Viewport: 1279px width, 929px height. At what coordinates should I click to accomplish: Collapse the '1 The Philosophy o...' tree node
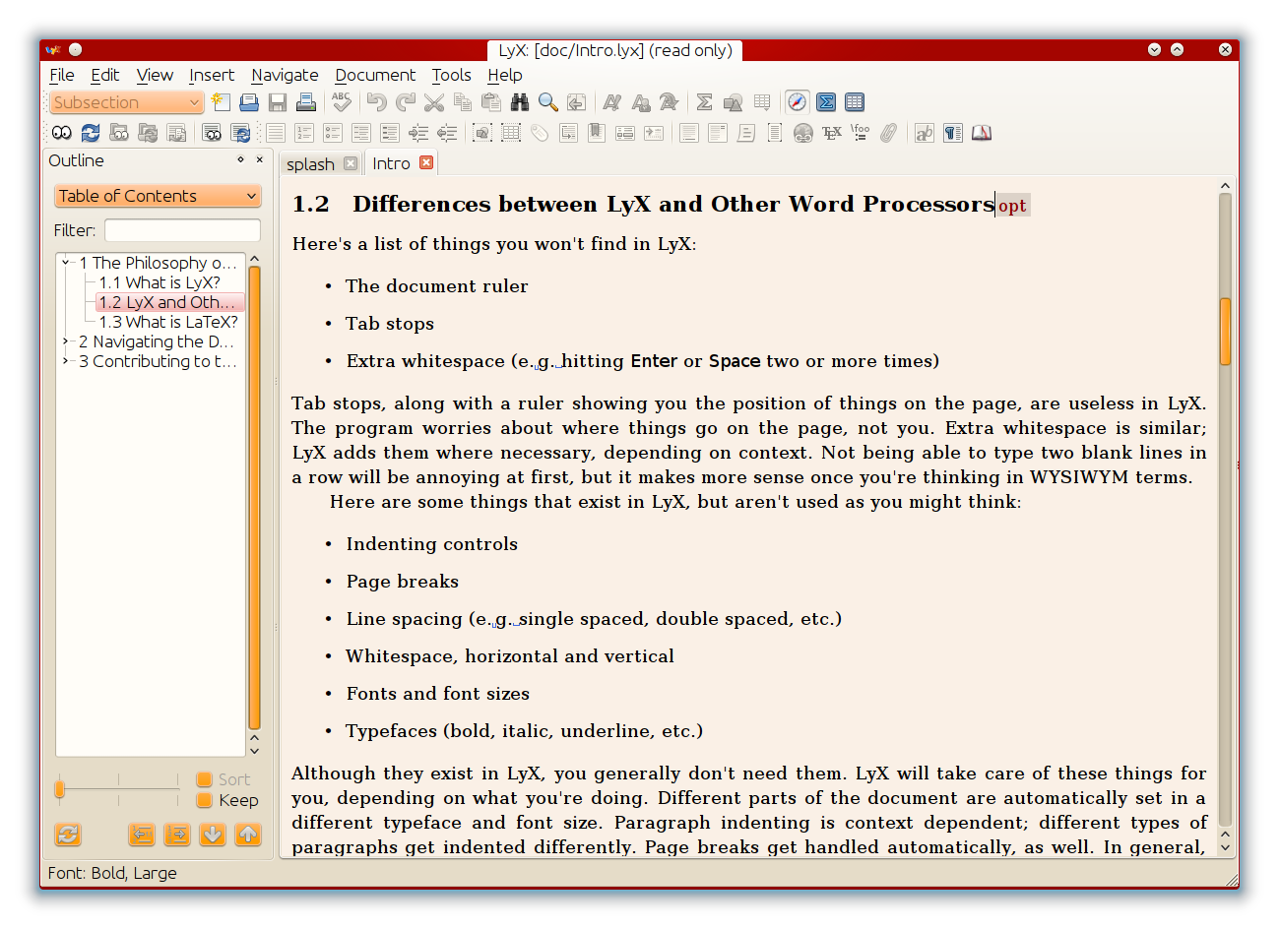tap(66, 263)
